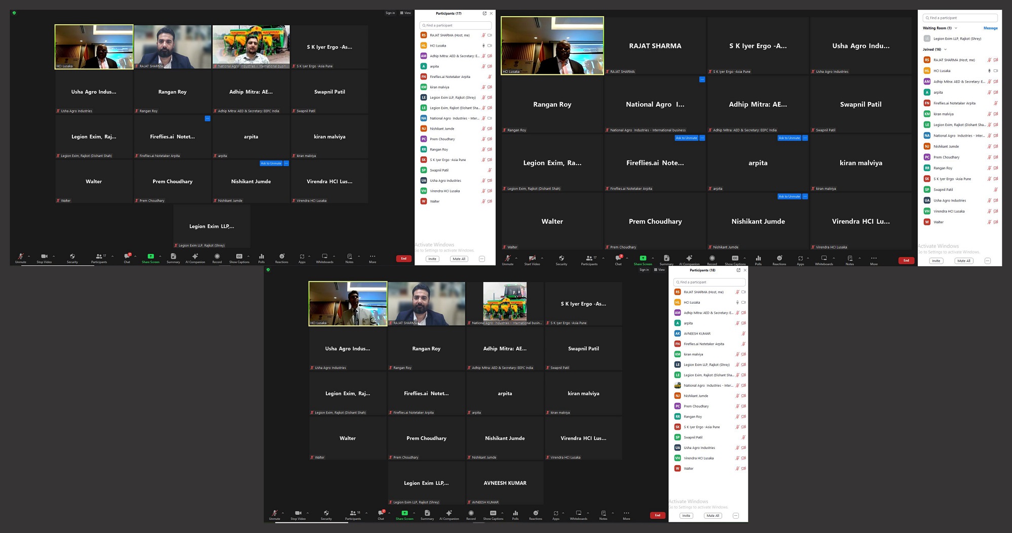Toggle Show Captions in top-left Zoom window

239,258
